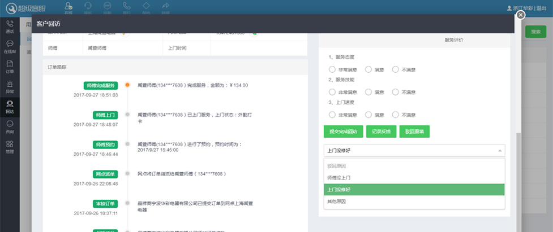Open the 管理 management sidebar icon
The height and width of the screenshot is (232, 553).
tap(10, 147)
